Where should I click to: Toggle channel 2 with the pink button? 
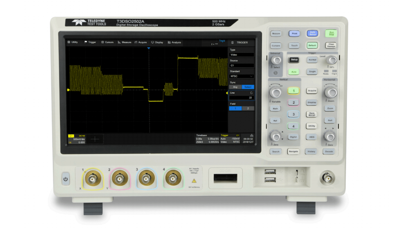tap(293, 103)
